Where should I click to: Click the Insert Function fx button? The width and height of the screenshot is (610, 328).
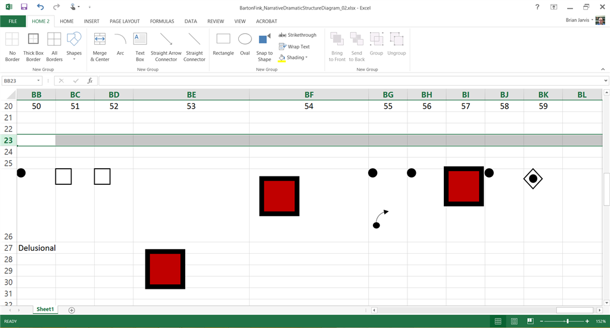click(x=90, y=81)
